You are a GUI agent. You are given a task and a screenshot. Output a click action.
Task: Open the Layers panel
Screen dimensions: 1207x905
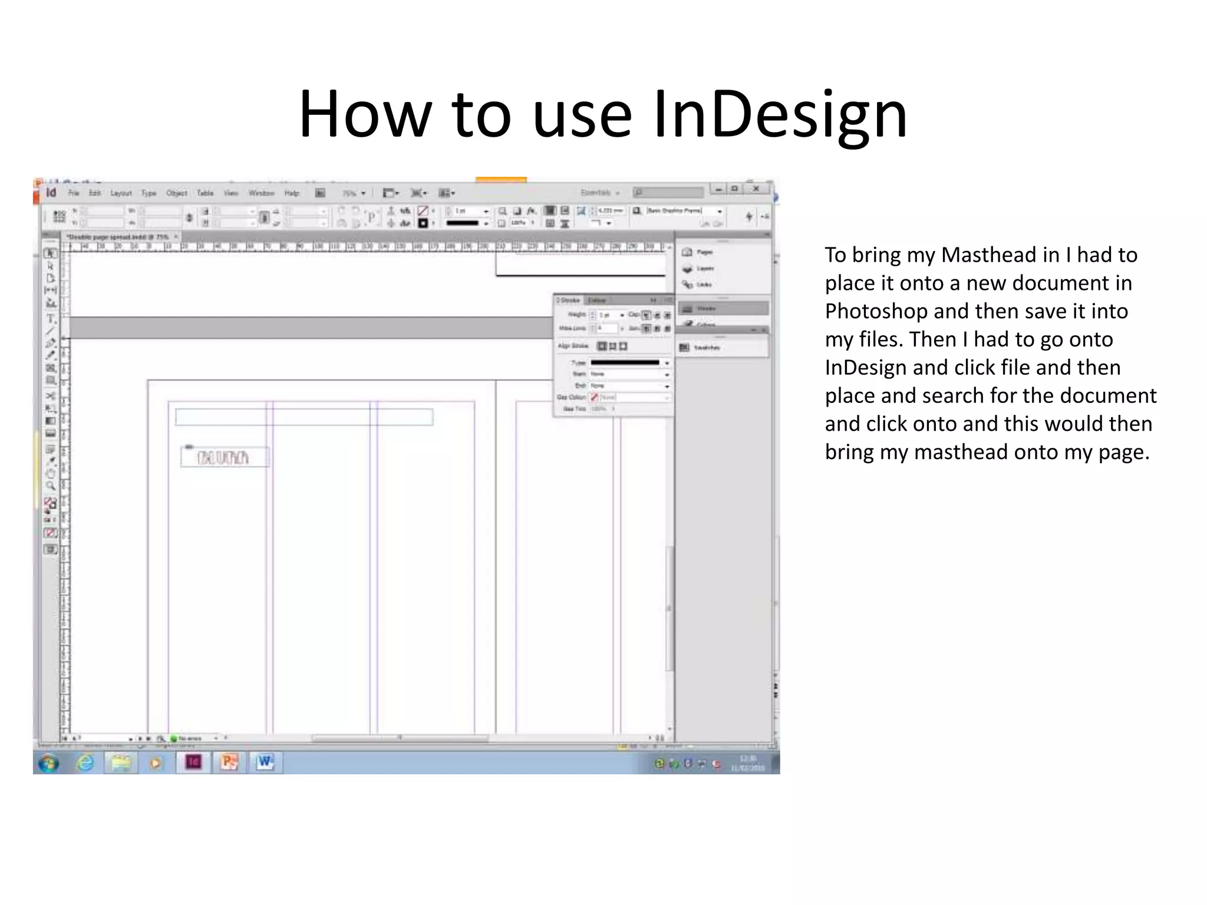tap(698, 269)
